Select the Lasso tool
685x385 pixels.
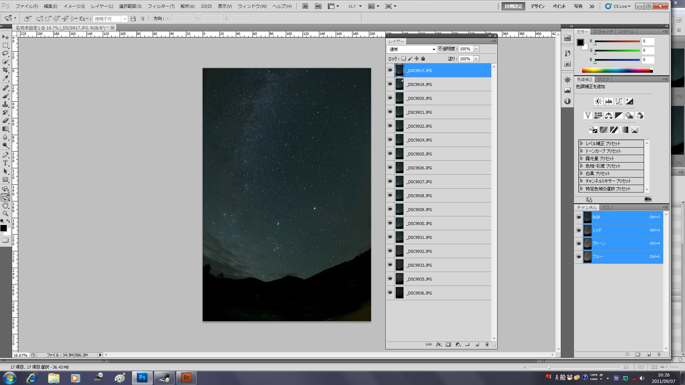pyautogui.click(x=5, y=53)
